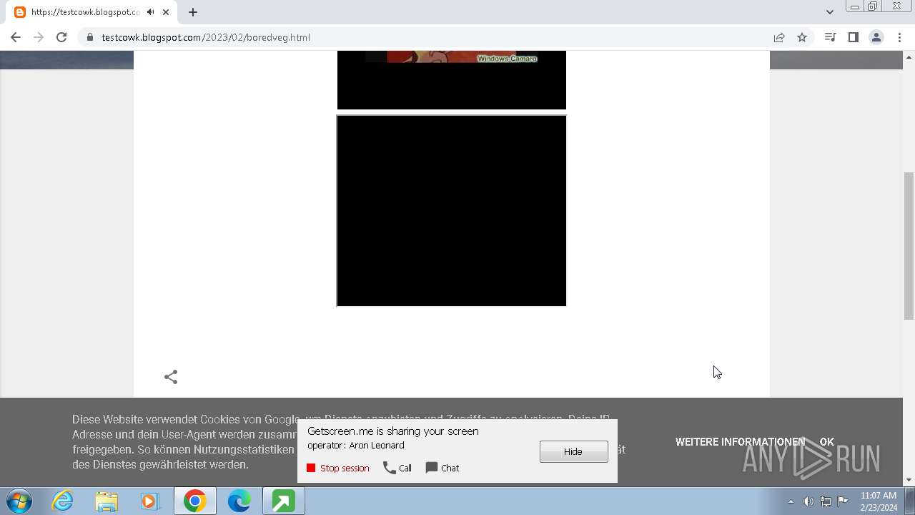Start a Call with the operator
The image size is (915, 515).
coord(397,468)
